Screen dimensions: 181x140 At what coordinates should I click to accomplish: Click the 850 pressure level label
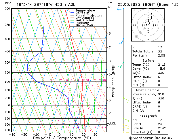[x=8, y=118]
